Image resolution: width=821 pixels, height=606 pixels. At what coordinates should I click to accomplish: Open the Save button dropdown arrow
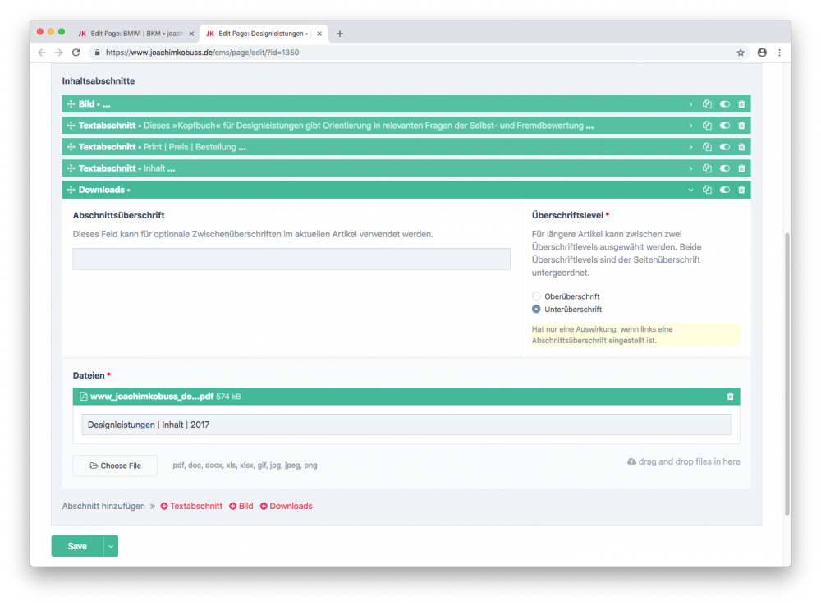pyautogui.click(x=111, y=546)
